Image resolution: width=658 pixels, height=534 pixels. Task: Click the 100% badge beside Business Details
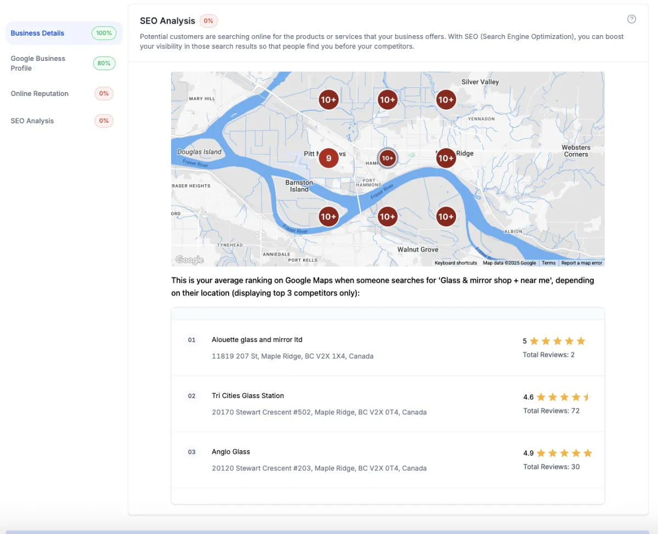tap(104, 33)
